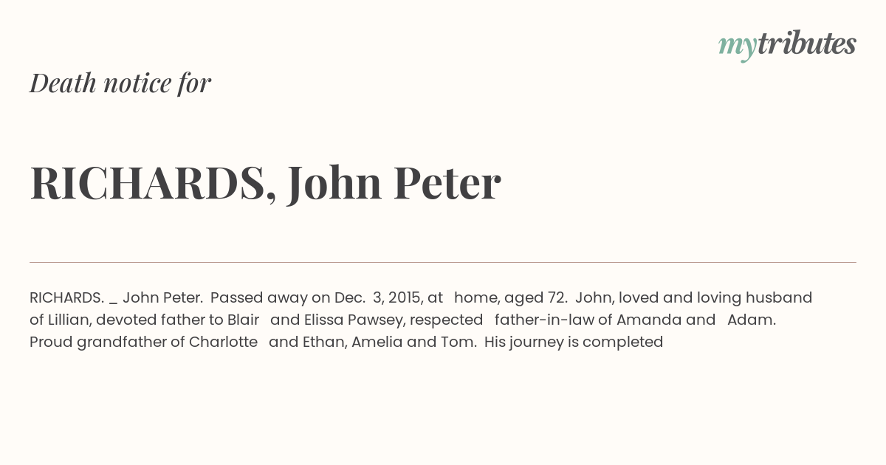This screenshot has height=465, width=886.
Task: Click the "RICHARDS, John Peter" heading
Action: tap(265, 182)
